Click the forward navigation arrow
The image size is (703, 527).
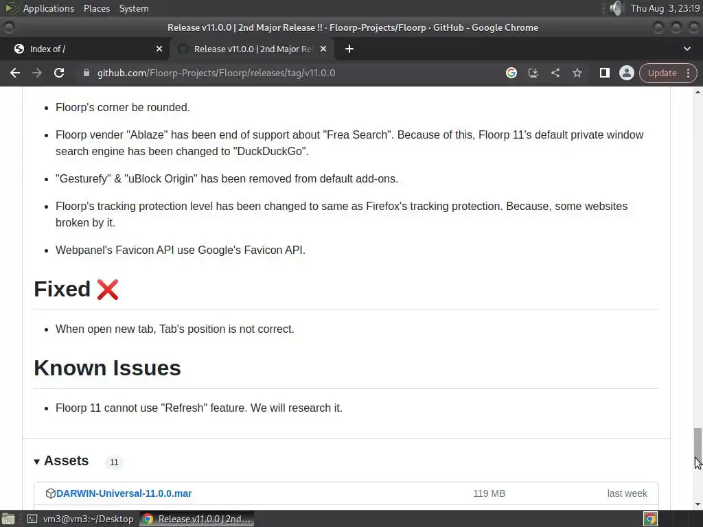(x=37, y=73)
